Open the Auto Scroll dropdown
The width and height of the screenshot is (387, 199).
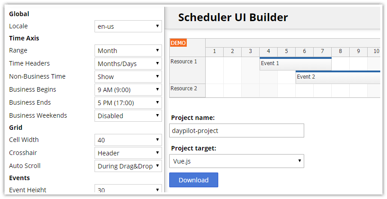128,166
